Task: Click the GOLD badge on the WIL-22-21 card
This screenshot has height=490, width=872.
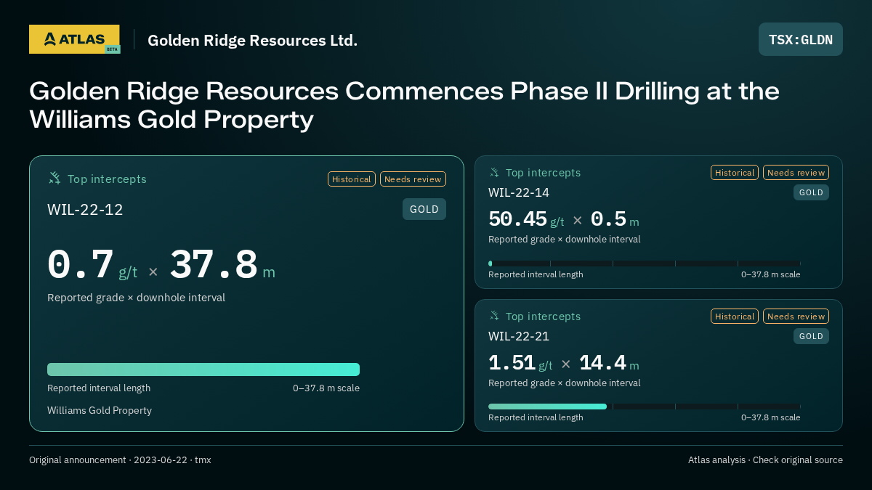Action: [x=811, y=336]
